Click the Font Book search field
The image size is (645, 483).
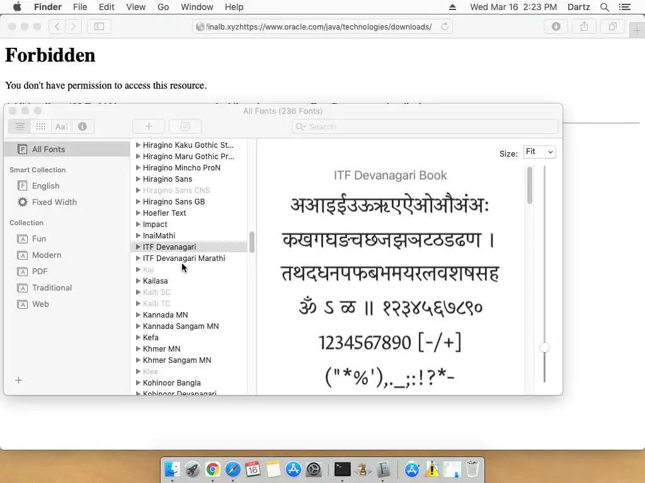(x=425, y=126)
